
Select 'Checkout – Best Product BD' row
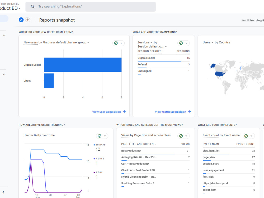pos(155,170)
